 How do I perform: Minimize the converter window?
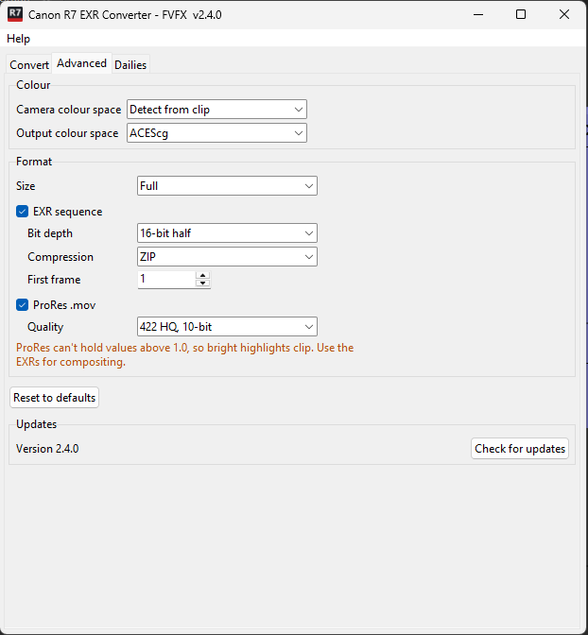[478, 14]
